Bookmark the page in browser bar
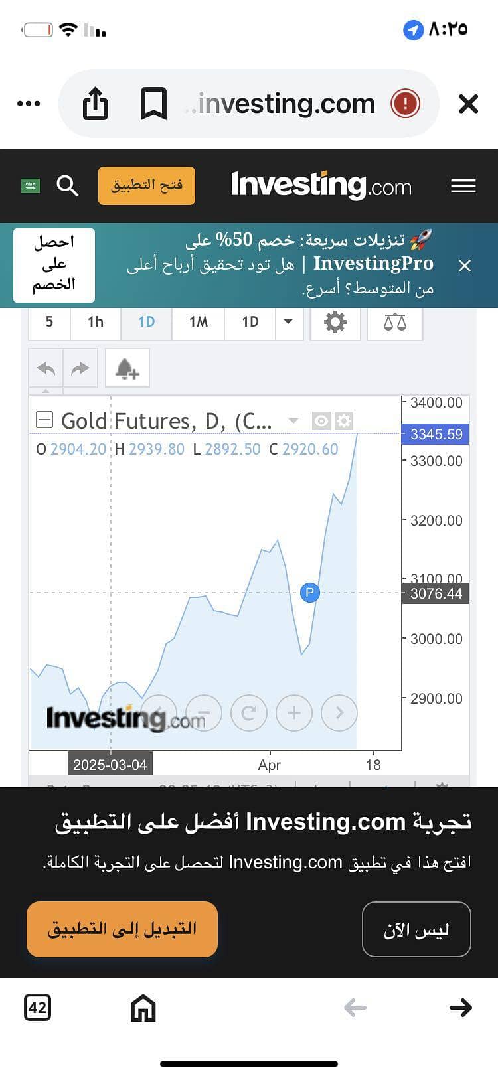Image resolution: width=498 pixels, height=1078 pixels. [153, 104]
